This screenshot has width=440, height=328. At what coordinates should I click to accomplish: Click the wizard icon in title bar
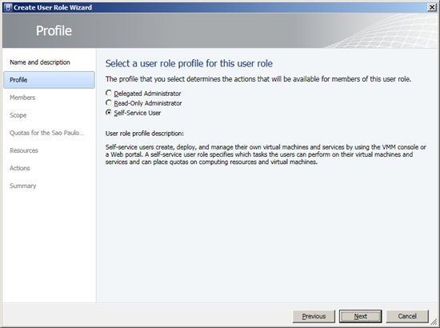click(8, 7)
